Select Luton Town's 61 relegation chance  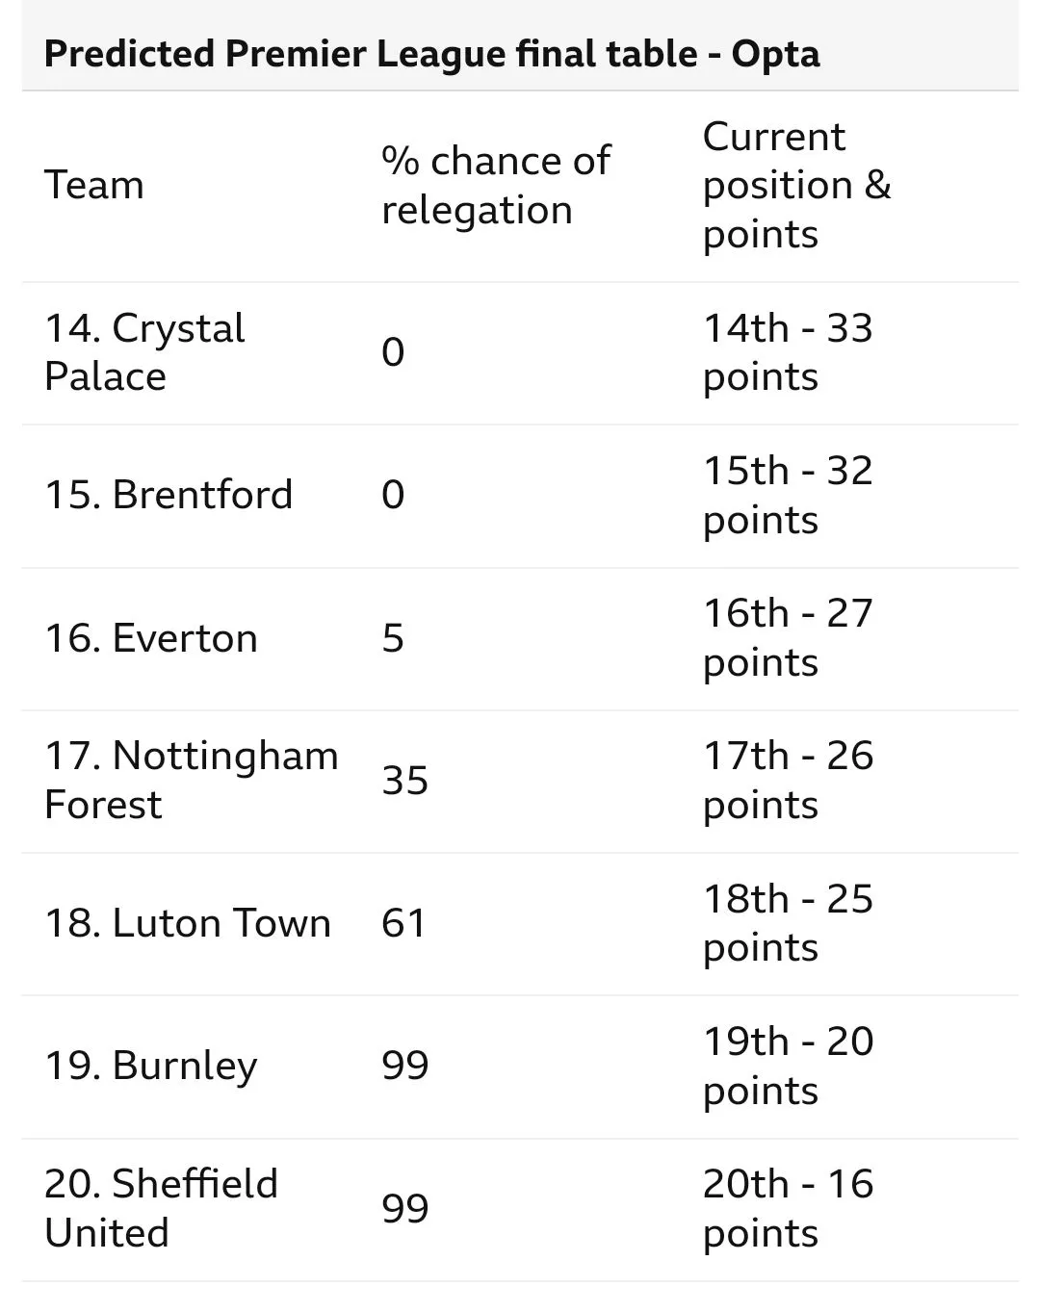point(403,923)
